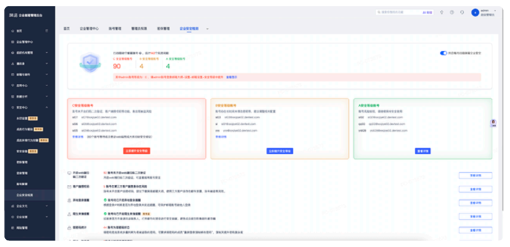
Task: Click the blue admin avatar in the header
Action: coord(475,13)
